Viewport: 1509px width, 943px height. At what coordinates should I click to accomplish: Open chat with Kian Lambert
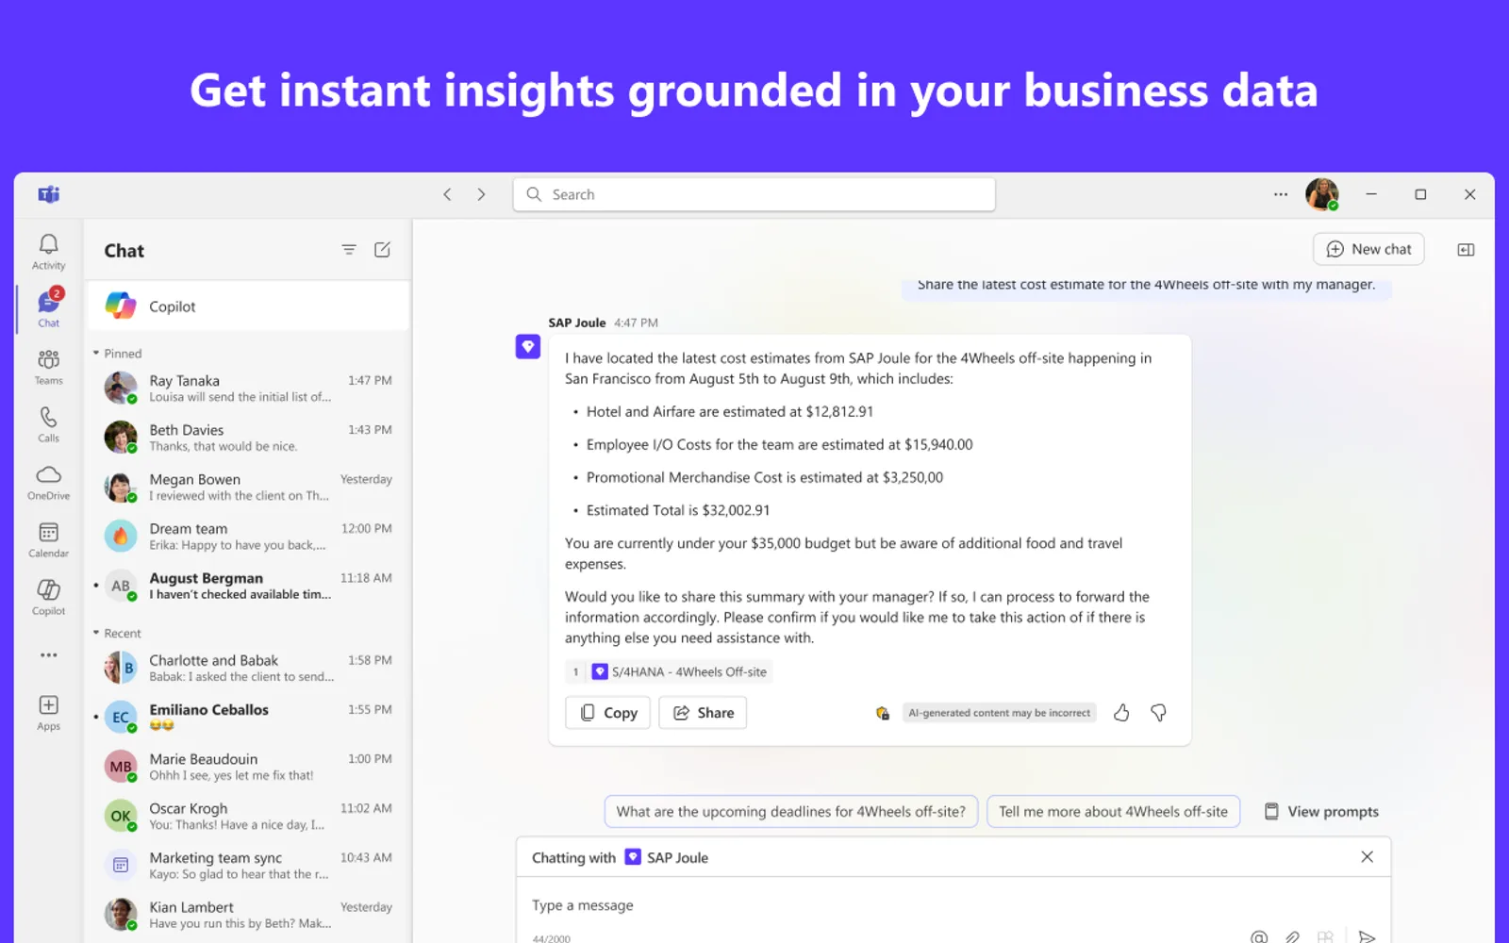point(249,915)
